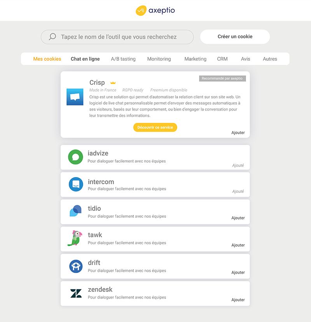Click the RGPD ready label
This screenshot has width=311, height=322.
[x=133, y=90]
